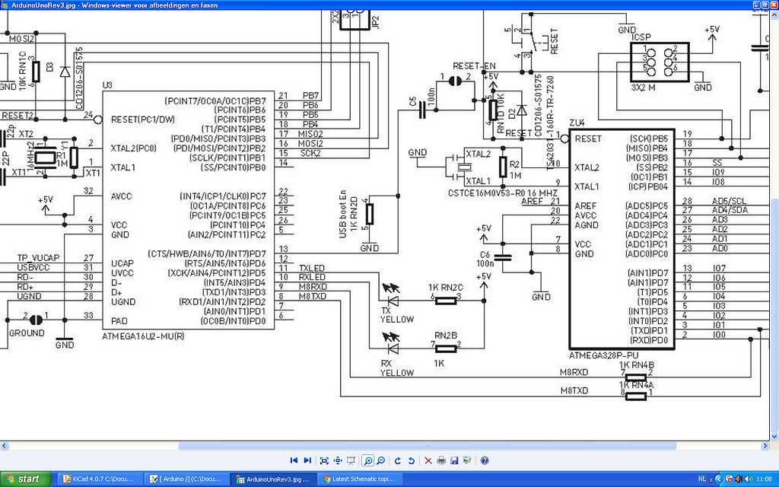
Task: Open the volume tray icon
Action: tap(748, 479)
